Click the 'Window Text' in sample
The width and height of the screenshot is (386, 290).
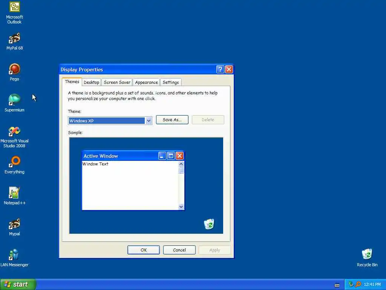coord(95,164)
